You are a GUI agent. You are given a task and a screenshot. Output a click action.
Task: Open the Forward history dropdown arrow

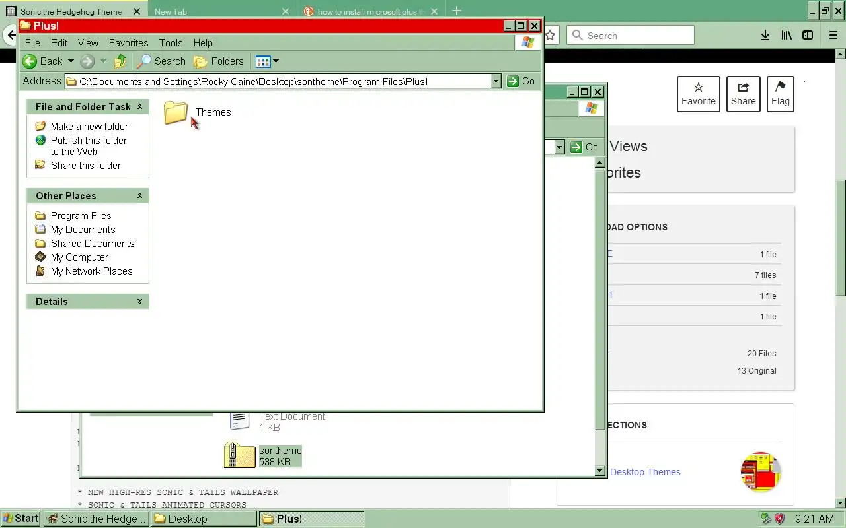tap(103, 61)
